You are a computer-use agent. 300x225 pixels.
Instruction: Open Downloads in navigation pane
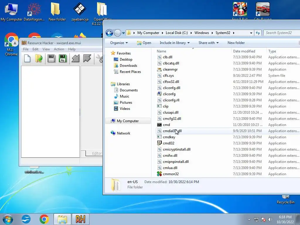[x=128, y=65]
